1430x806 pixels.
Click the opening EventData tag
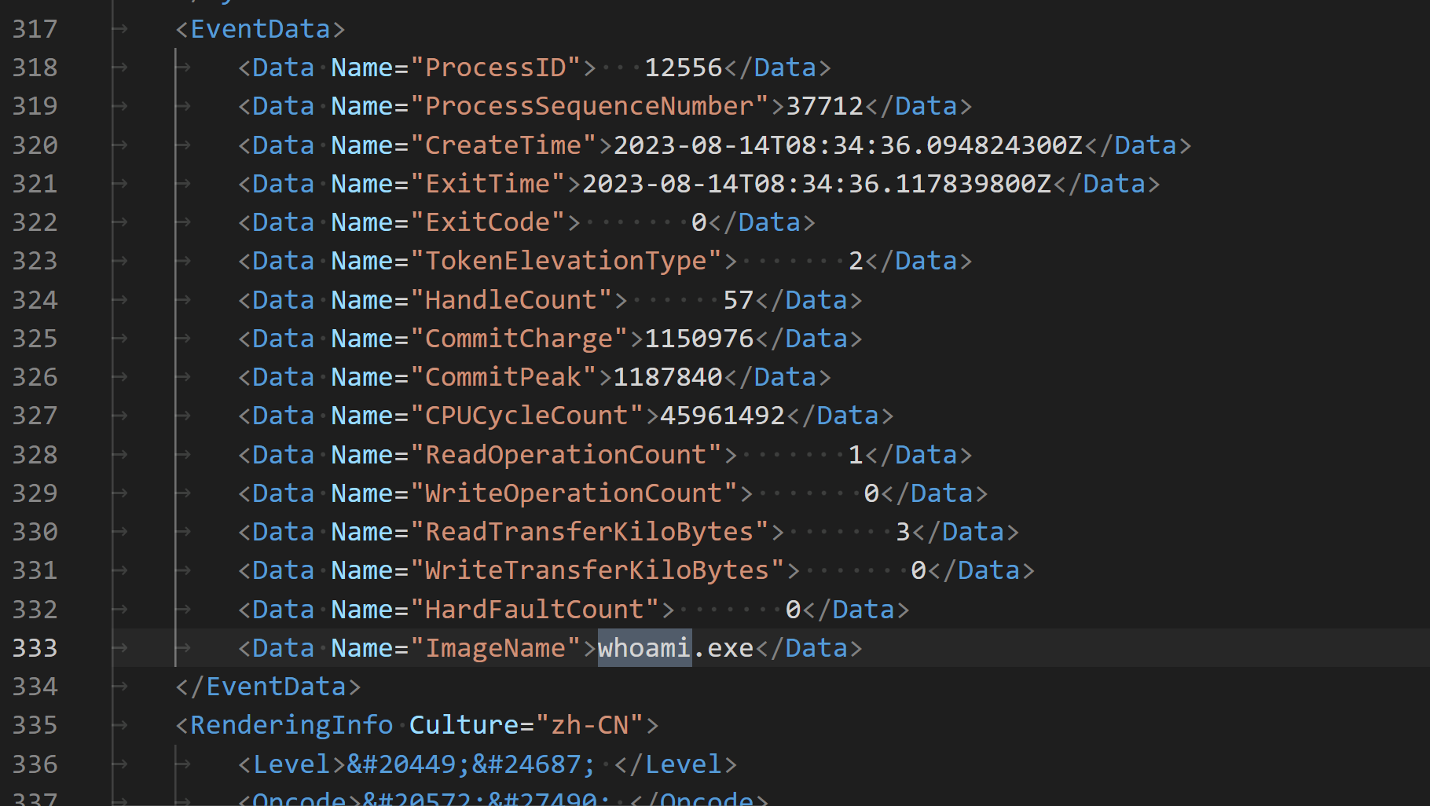pyautogui.click(x=260, y=29)
